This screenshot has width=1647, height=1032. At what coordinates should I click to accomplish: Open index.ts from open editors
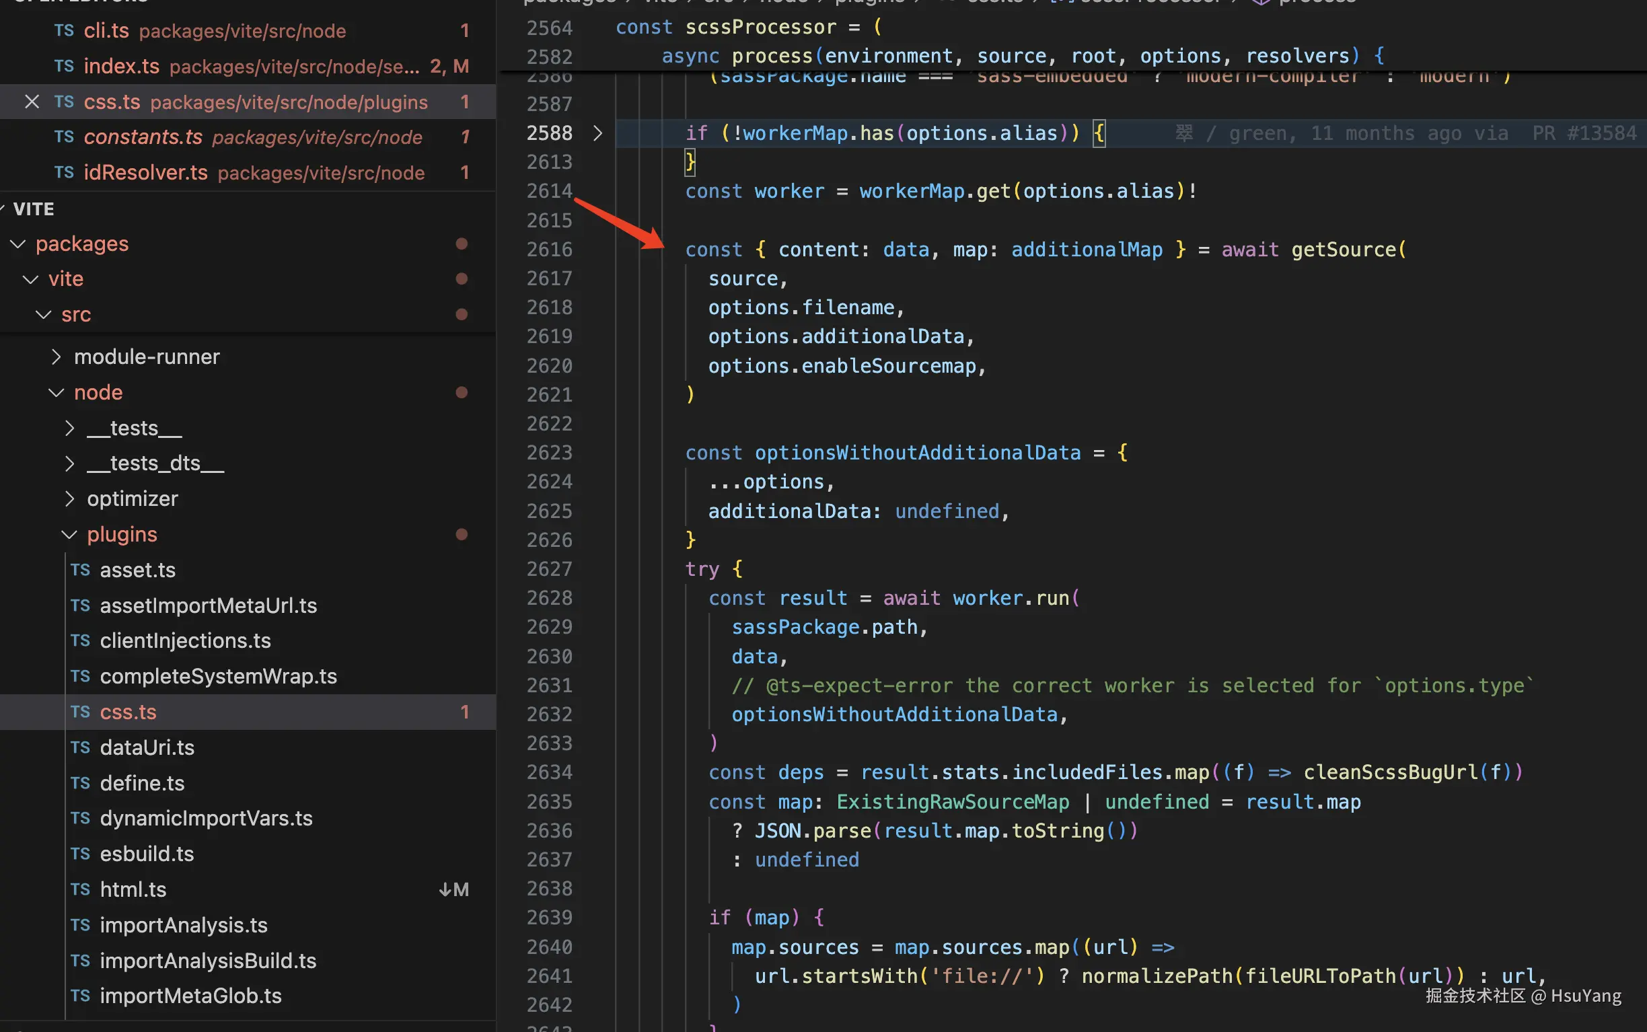(x=122, y=66)
